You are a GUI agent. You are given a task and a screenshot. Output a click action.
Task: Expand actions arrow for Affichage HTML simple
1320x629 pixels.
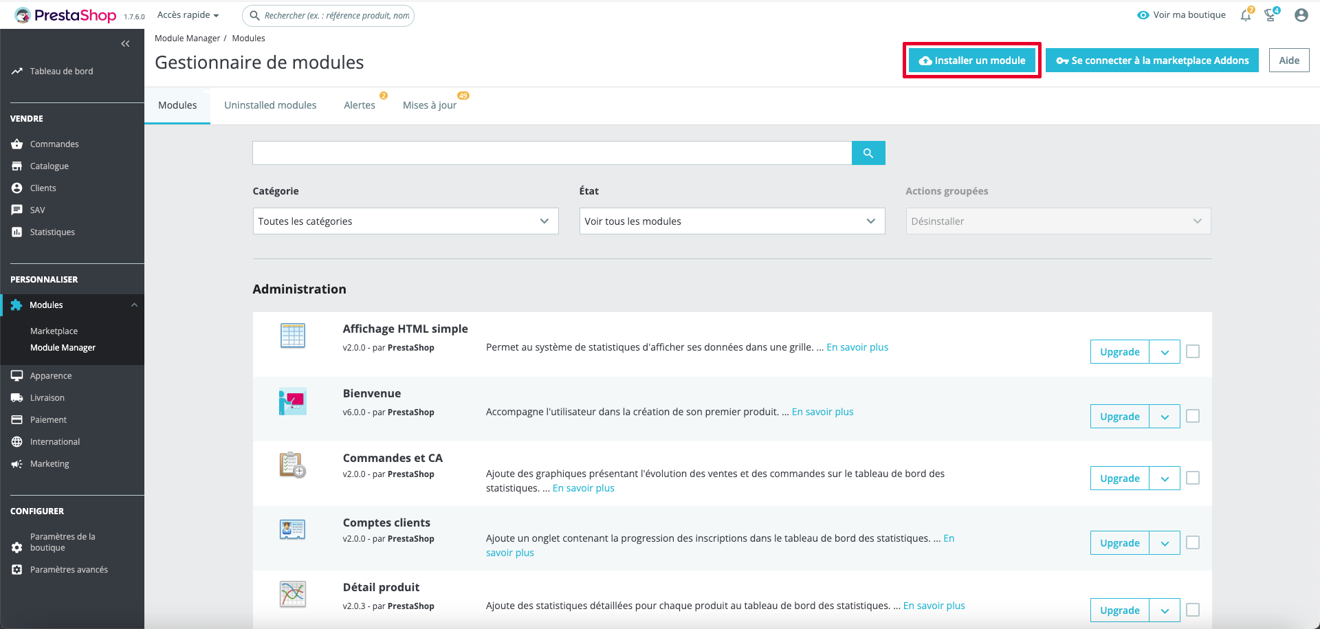(x=1165, y=352)
